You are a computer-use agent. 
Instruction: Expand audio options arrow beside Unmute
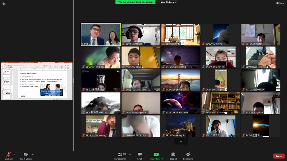(x=14, y=154)
